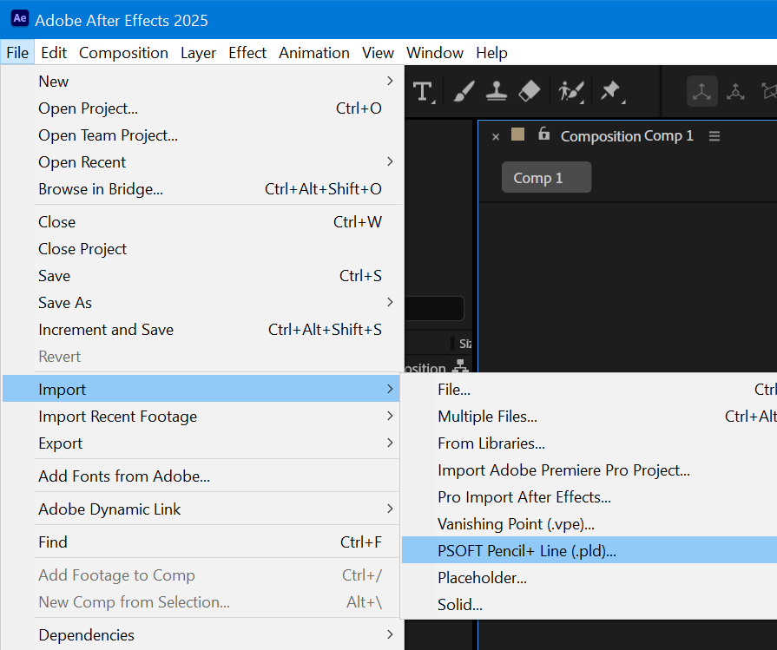Select the Eraser tool
This screenshot has height=650, width=777.
click(530, 92)
